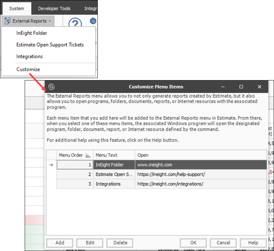Switch to the System tab
The width and height of the screenshot is (274, 251).
pos(16,8)
